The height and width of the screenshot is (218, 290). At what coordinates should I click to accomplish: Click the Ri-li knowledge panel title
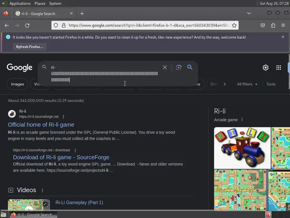pos(220,111)
